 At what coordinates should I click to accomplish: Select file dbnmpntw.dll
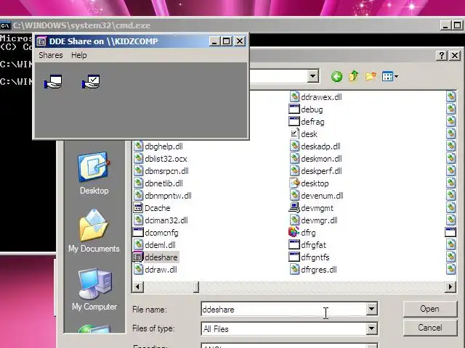pyautogui.click(x=163, y=196)
